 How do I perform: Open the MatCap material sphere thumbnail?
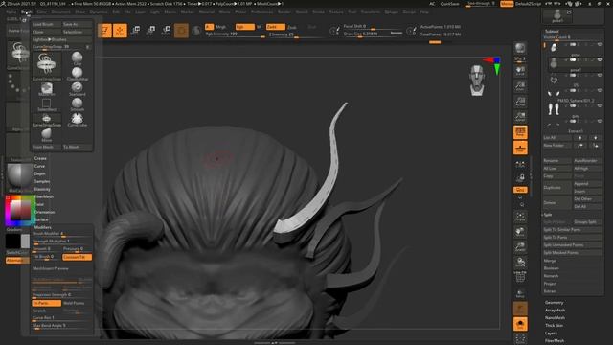(18, 176)
